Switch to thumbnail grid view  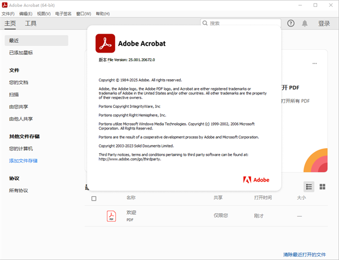pyautogui.click(x=323, y=187)
